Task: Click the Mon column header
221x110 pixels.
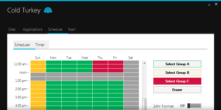Action: (53, 58)
